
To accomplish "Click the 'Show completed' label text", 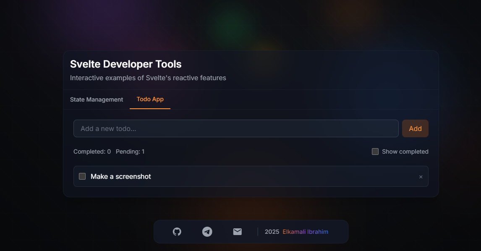I will [x=405, y=152].
